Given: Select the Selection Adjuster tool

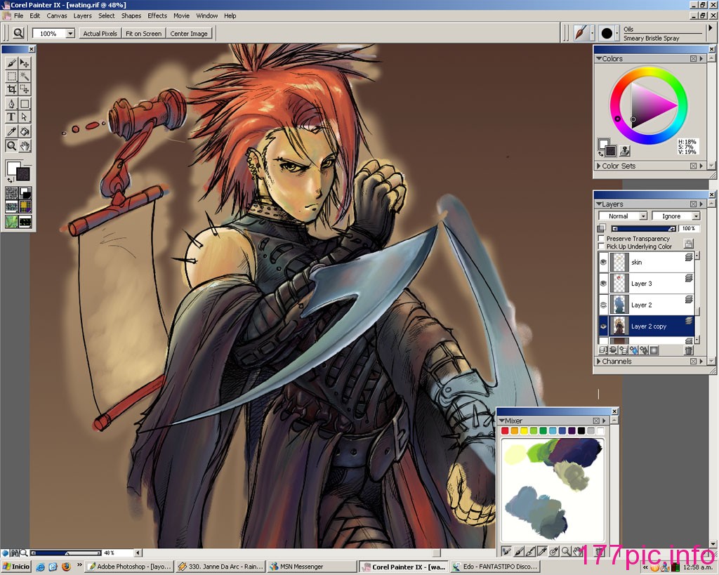Looking at the screenshot, I should pos(25,89).
